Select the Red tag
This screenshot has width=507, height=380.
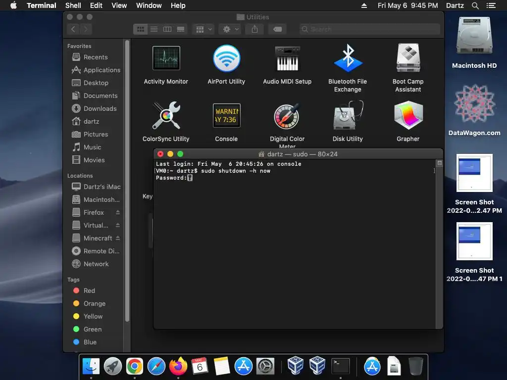pyautogui.click(x=84, y=290)
